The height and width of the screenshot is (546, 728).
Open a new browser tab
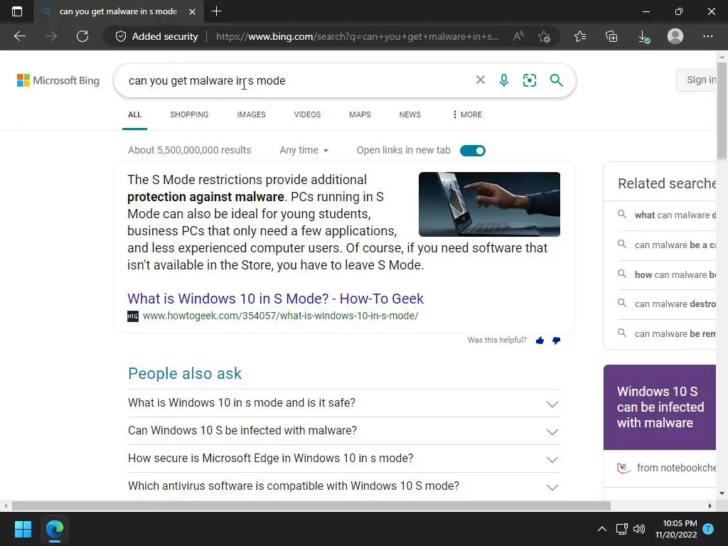(216, 11)
